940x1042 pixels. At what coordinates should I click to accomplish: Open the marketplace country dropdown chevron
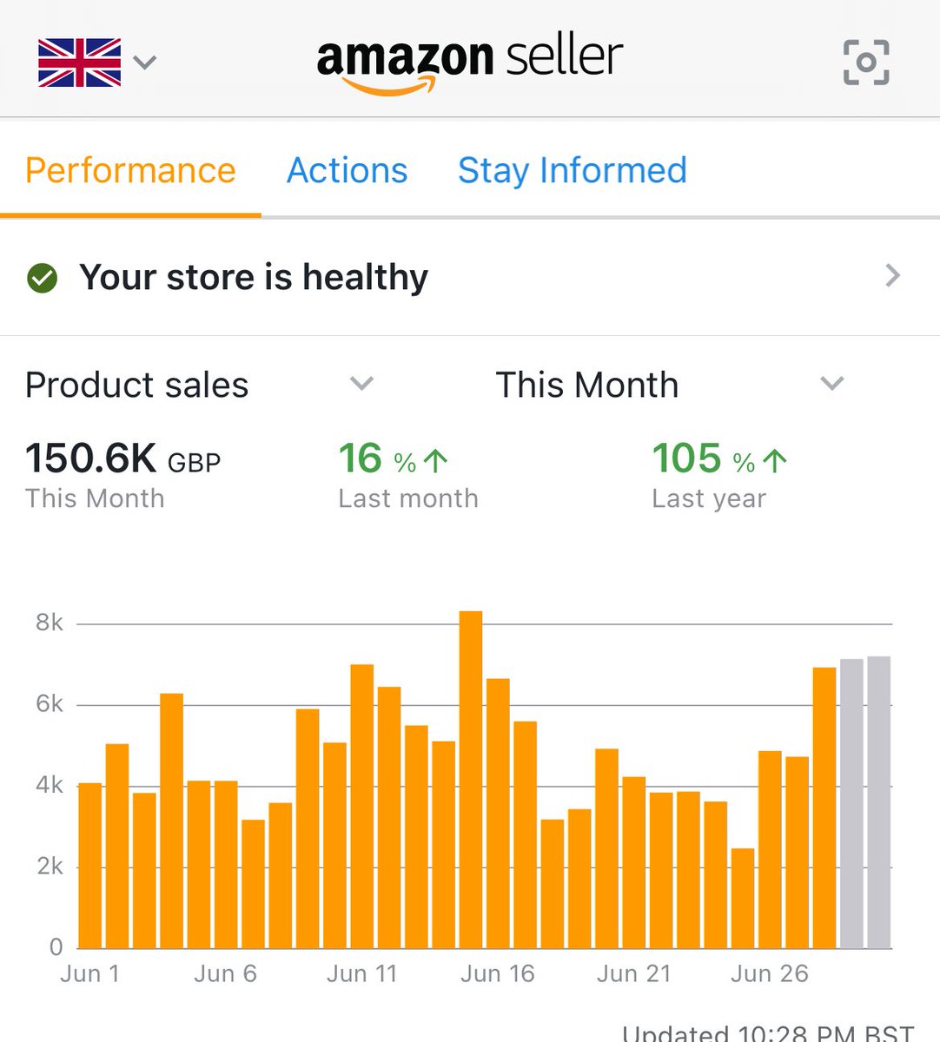coord(144,63)
